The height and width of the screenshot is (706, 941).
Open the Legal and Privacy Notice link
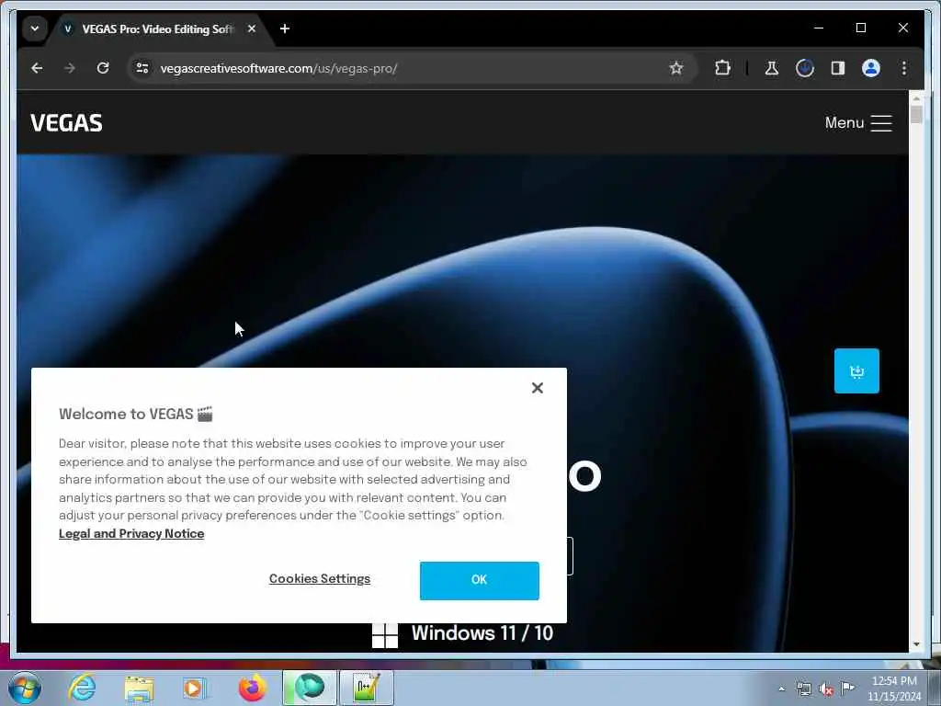pyautogui.click(x=131, y=534)
